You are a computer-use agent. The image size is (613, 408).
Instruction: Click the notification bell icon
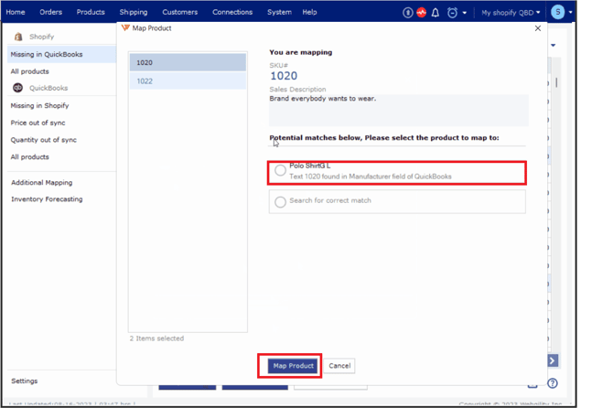coord(436,13)
